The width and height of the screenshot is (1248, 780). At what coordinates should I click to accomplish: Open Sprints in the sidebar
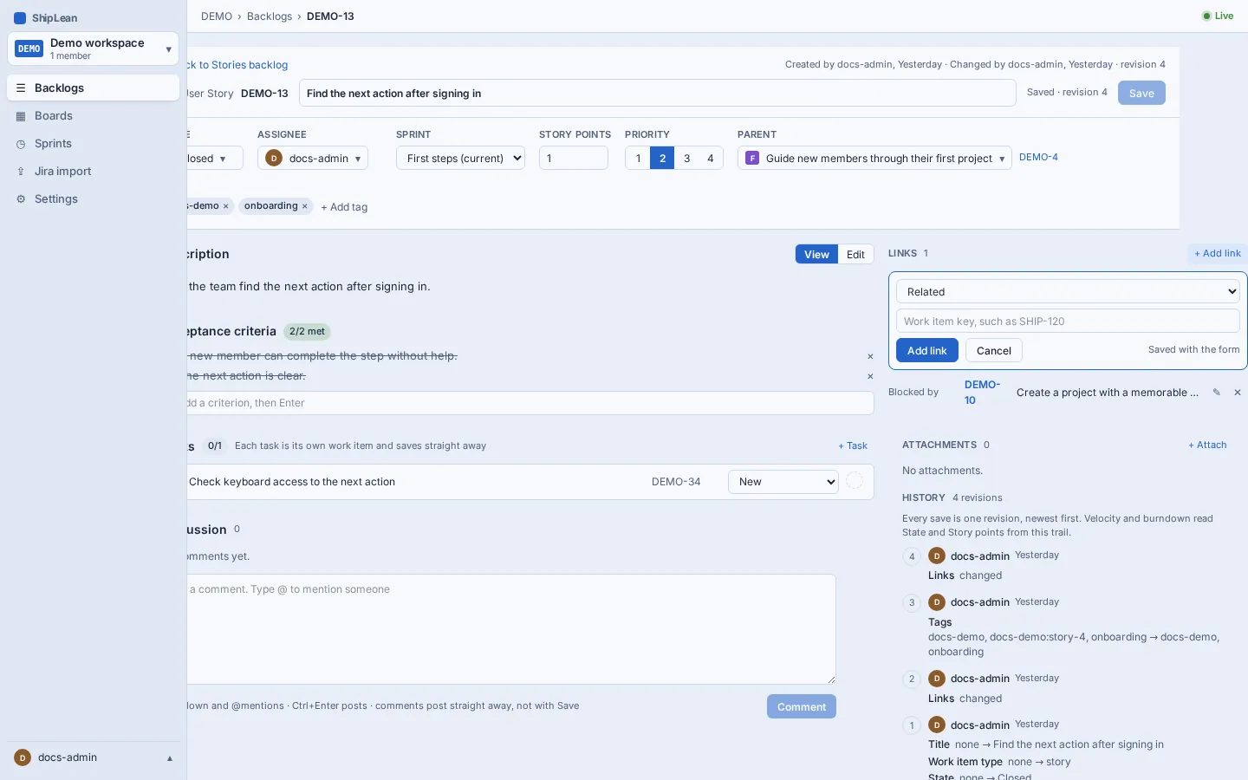(x=93, y=144)
